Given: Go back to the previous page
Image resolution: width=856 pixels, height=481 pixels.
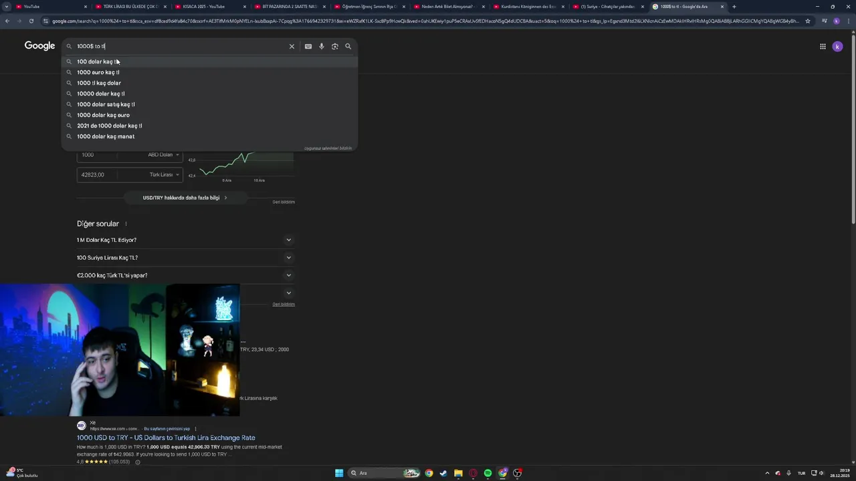Looking at the screenshot, I should 7,21.
